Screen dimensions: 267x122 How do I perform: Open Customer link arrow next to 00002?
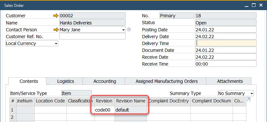coord(56,16)
